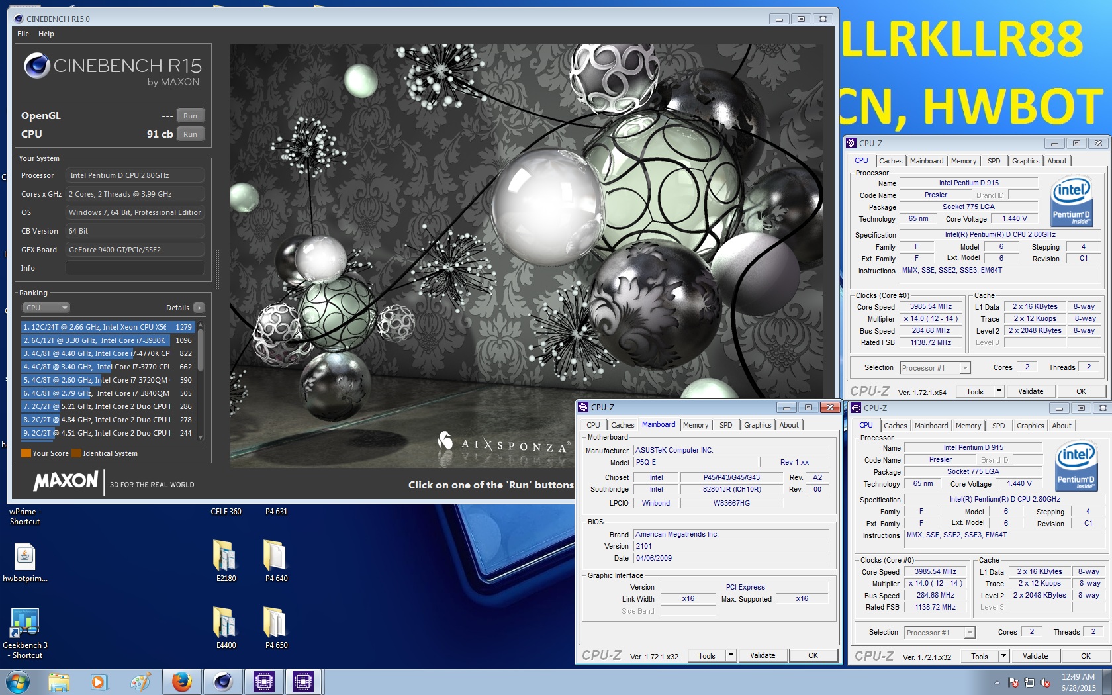Select ranking row 2C/2T @ 5.21 GHz Core 2 Duo
Screen dimensions: 1112x695
tap(107, 406)
